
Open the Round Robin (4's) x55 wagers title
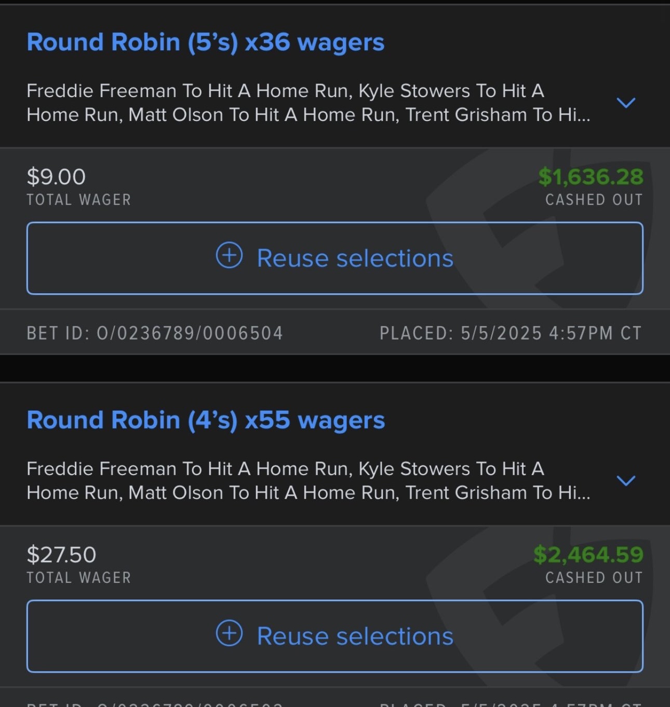click(205, 420)
